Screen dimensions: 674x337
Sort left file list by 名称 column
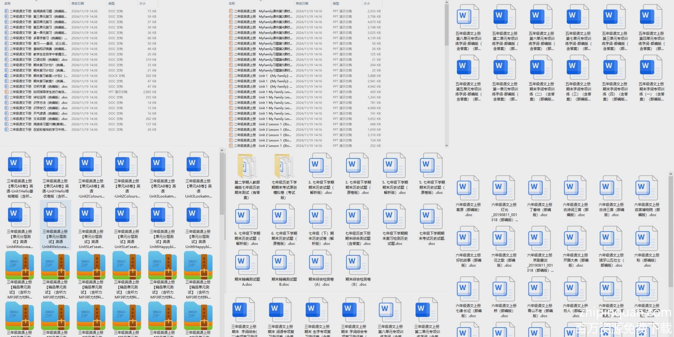[7, 3]
